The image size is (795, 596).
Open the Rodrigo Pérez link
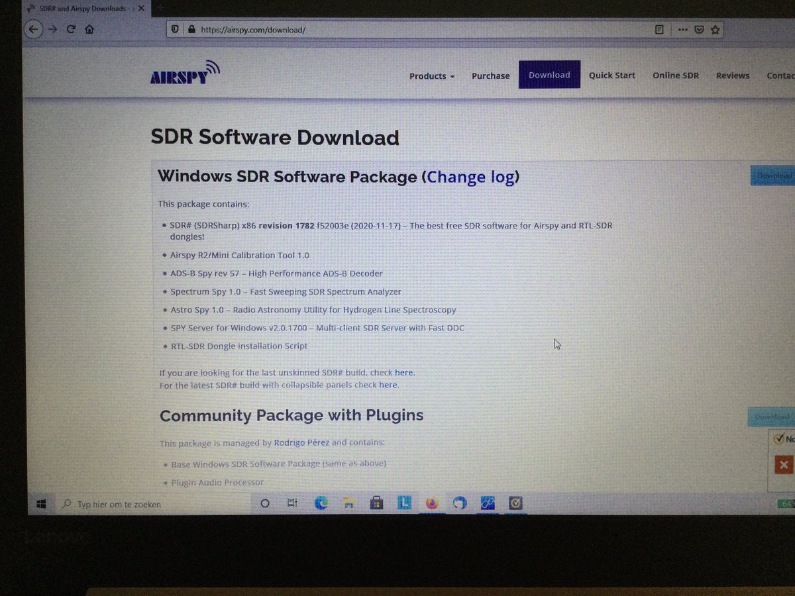coord(301,442)
